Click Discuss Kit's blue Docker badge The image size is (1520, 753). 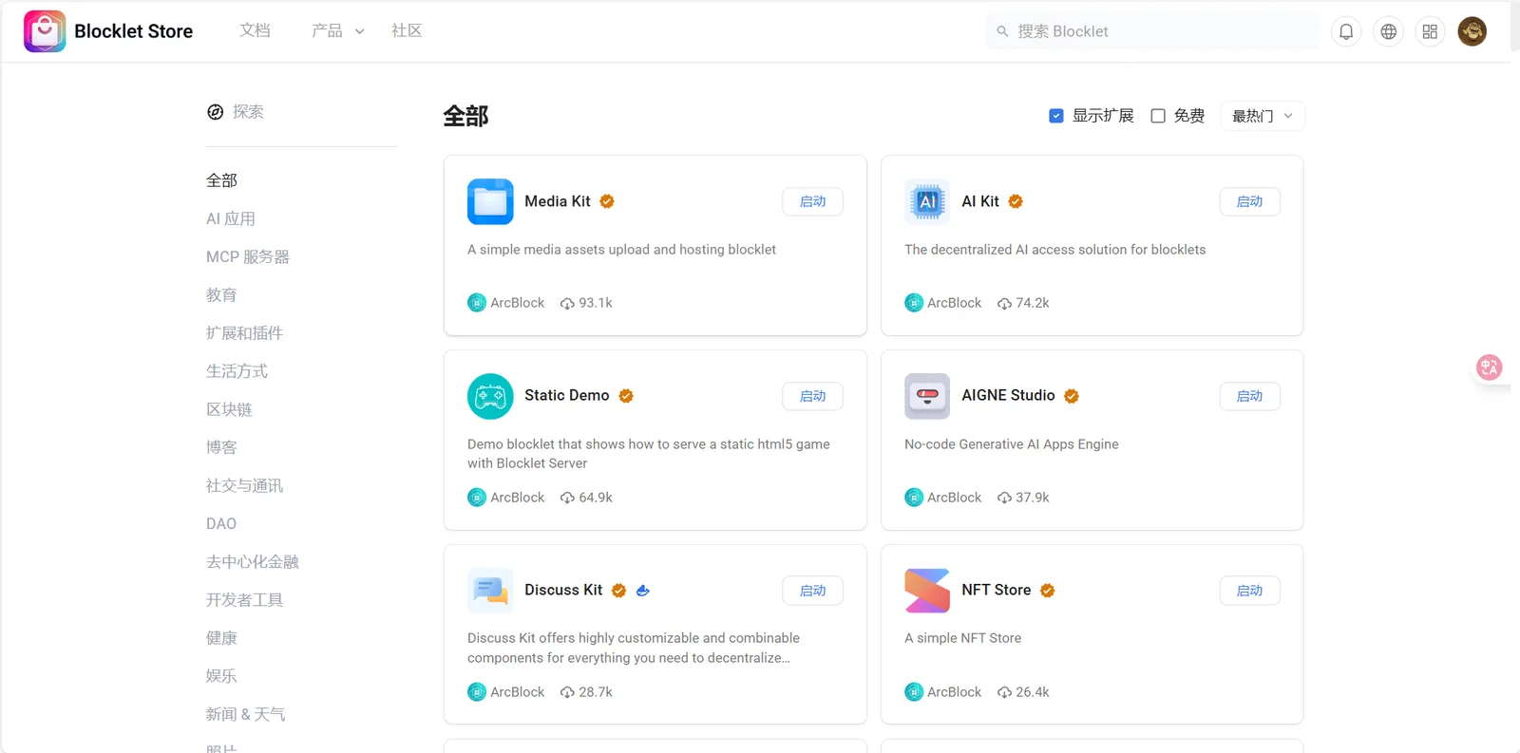click(x=643, y=591)
